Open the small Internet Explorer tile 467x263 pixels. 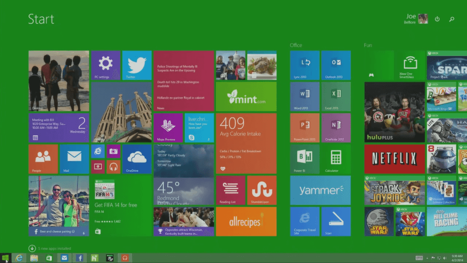pos(98,151)
